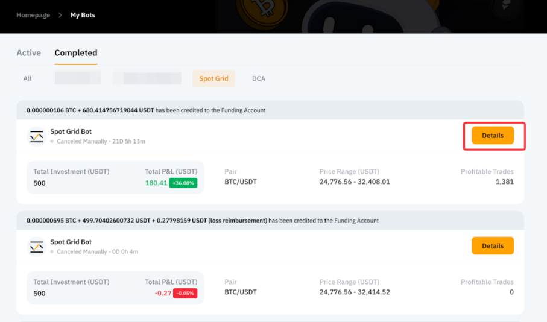Screen dimensions: 547x322
Task: Click the first bot's BTC/USDT pair
Action: 240,182
